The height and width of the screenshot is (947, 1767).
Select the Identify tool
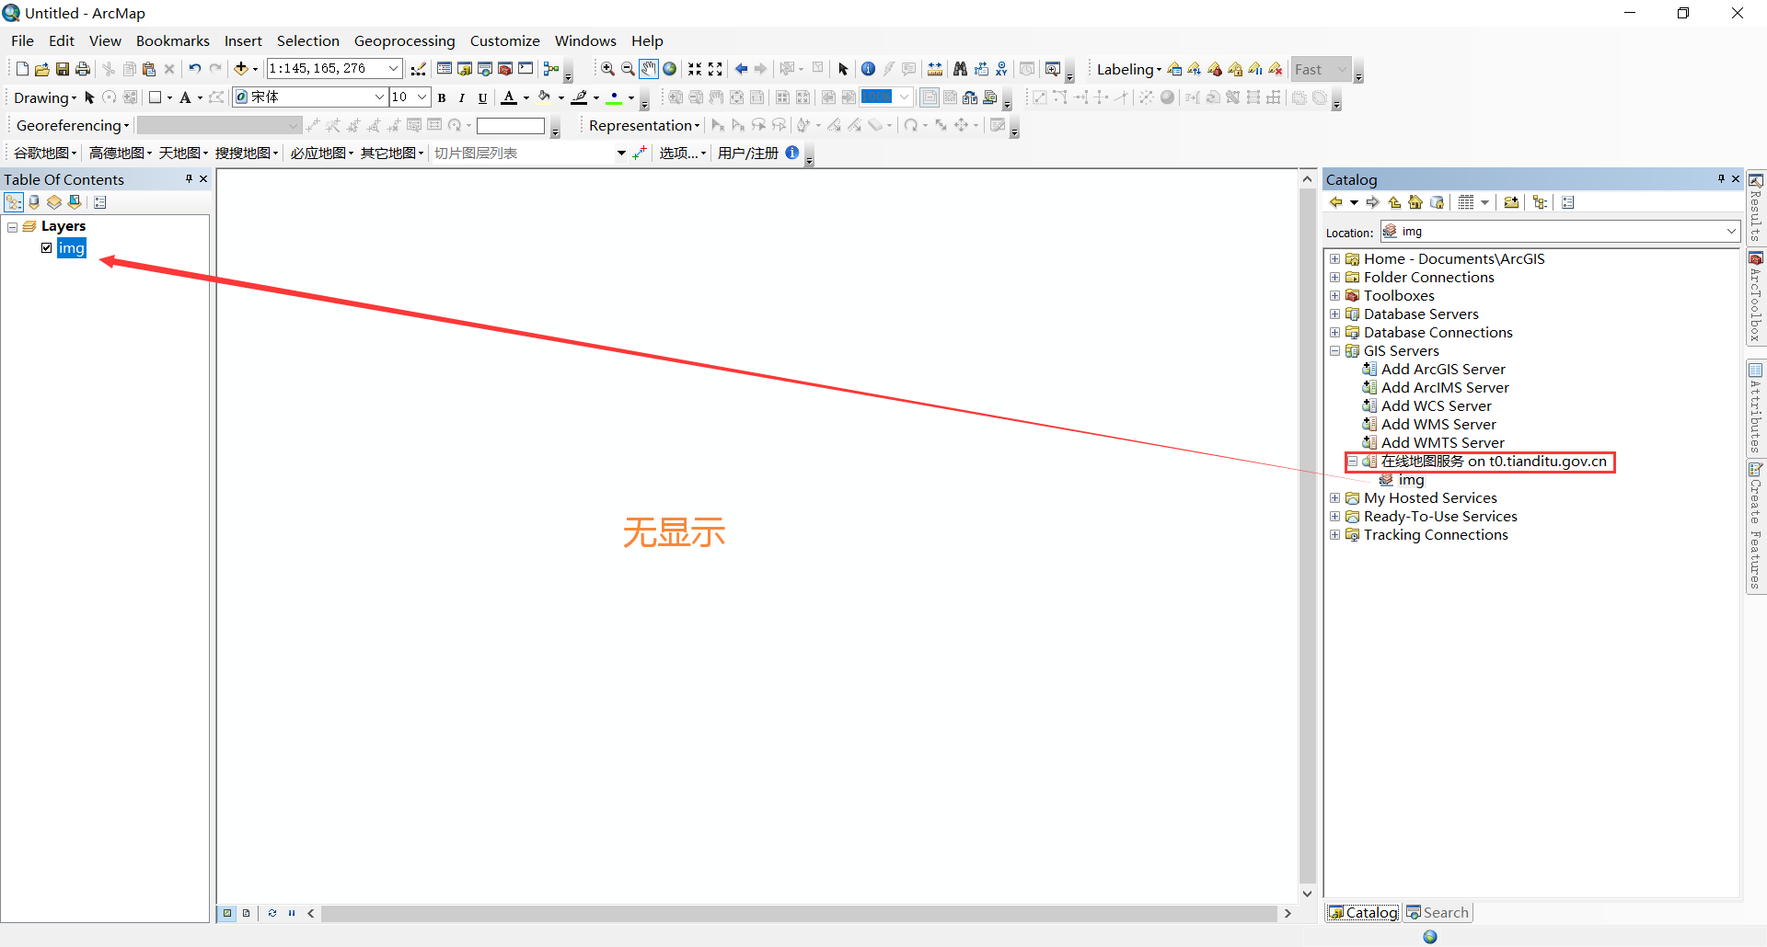coord(868,68)
